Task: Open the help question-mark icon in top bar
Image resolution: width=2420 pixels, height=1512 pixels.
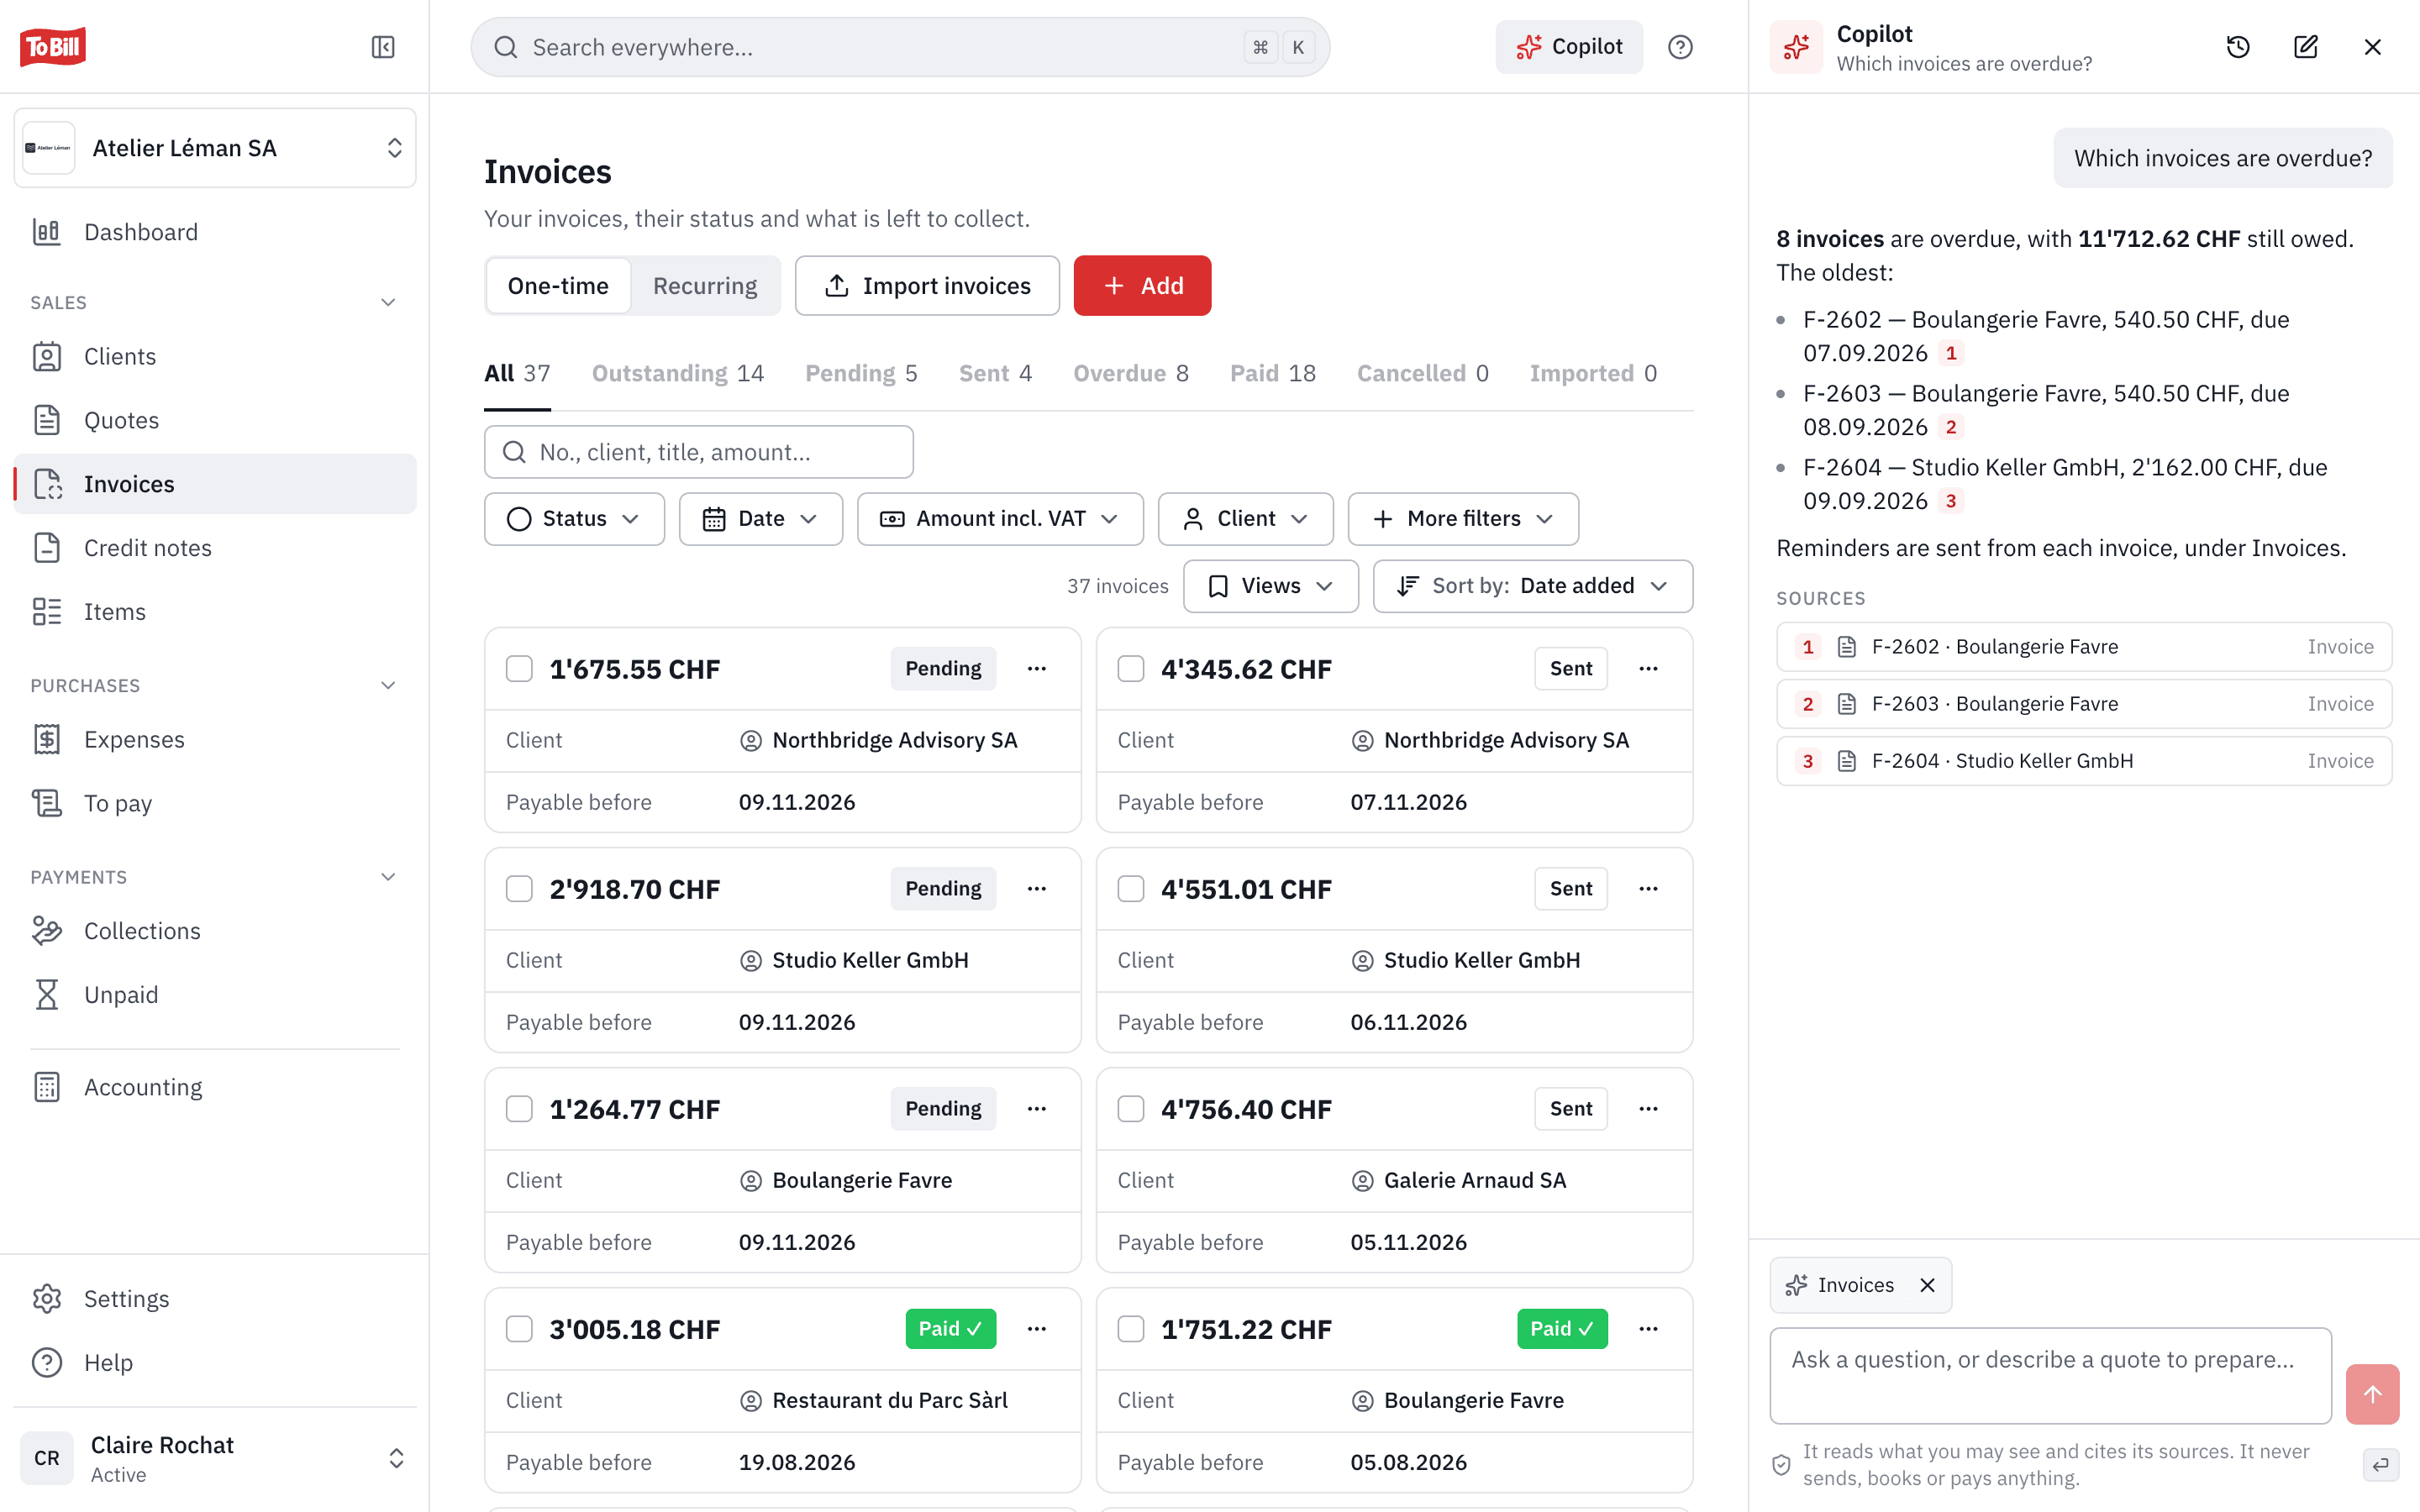Action: (1680, 47)
